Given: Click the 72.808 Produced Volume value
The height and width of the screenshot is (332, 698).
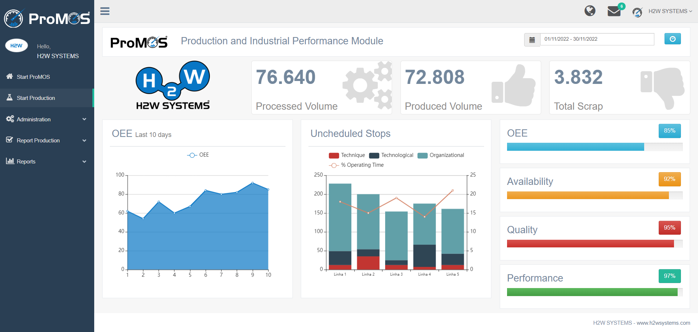Looking at the screenshot, I should pyautogui.click(x=435, y=77).
